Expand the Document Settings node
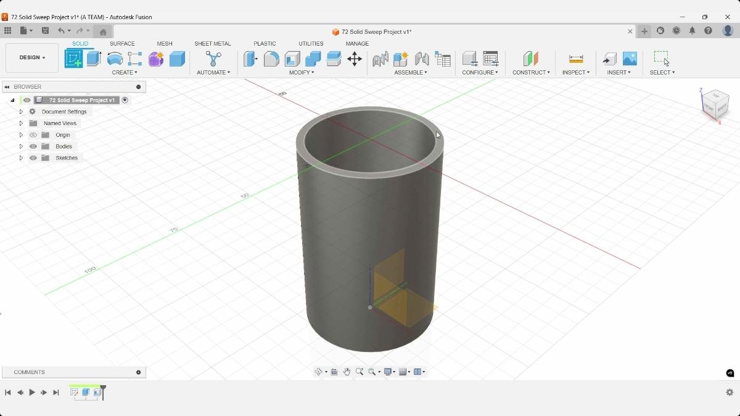The height and width of the screenshot is (416, 740). coord(21,112)
